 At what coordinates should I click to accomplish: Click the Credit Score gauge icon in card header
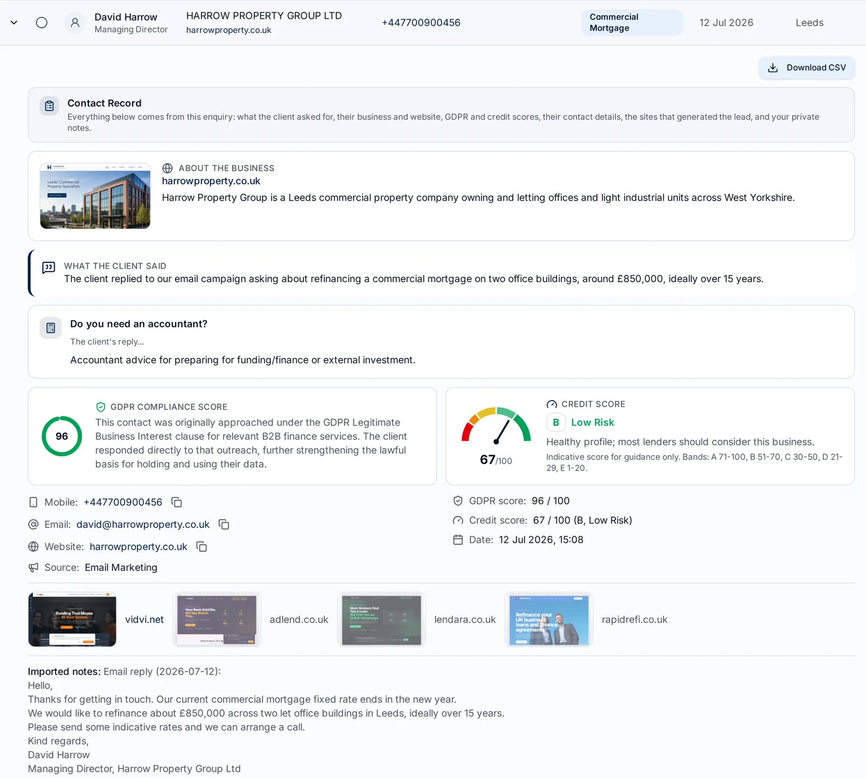click(552, 404)
